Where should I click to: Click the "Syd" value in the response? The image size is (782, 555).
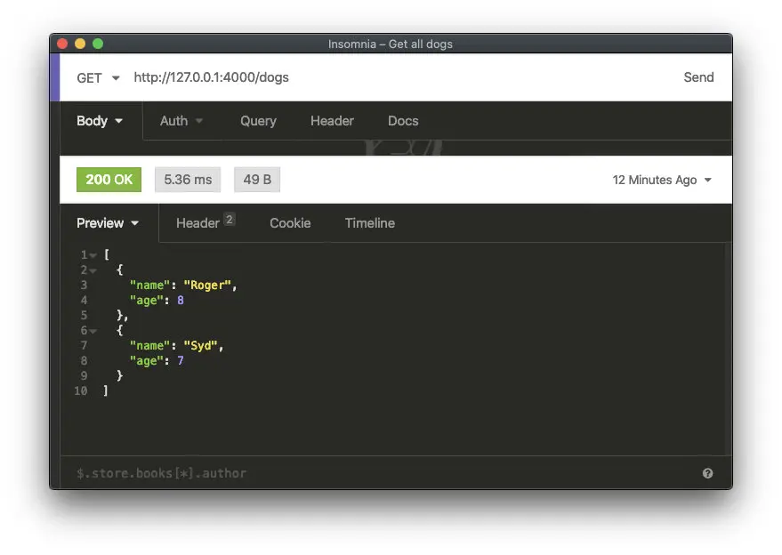tap(200, 346)
